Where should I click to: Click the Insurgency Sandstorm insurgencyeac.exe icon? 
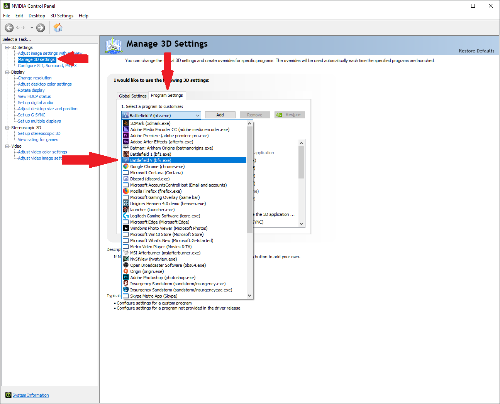pos(126,290)
